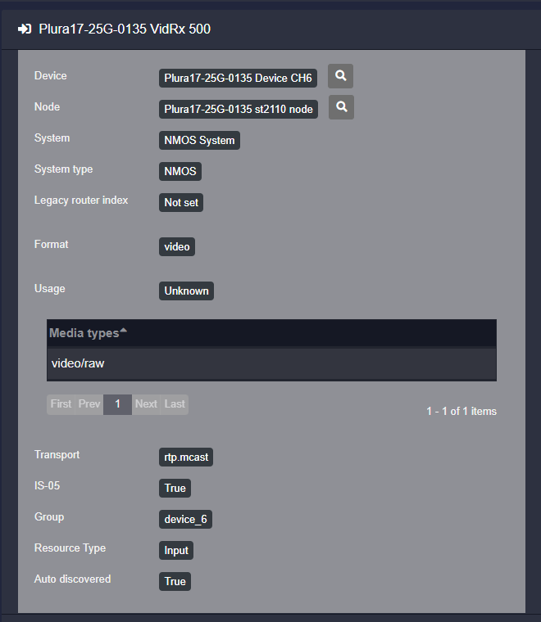Go to Prev page in pagination
541x622 pixels.
point(89,404)
